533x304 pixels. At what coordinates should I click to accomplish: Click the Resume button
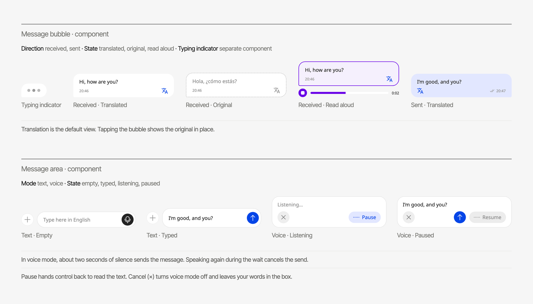coord(488,217)
